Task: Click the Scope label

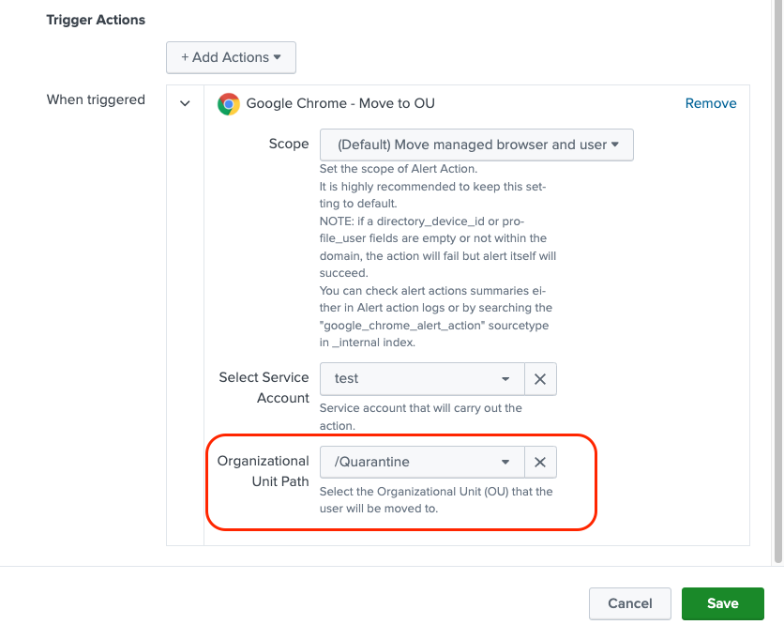Action: [289, 144]
